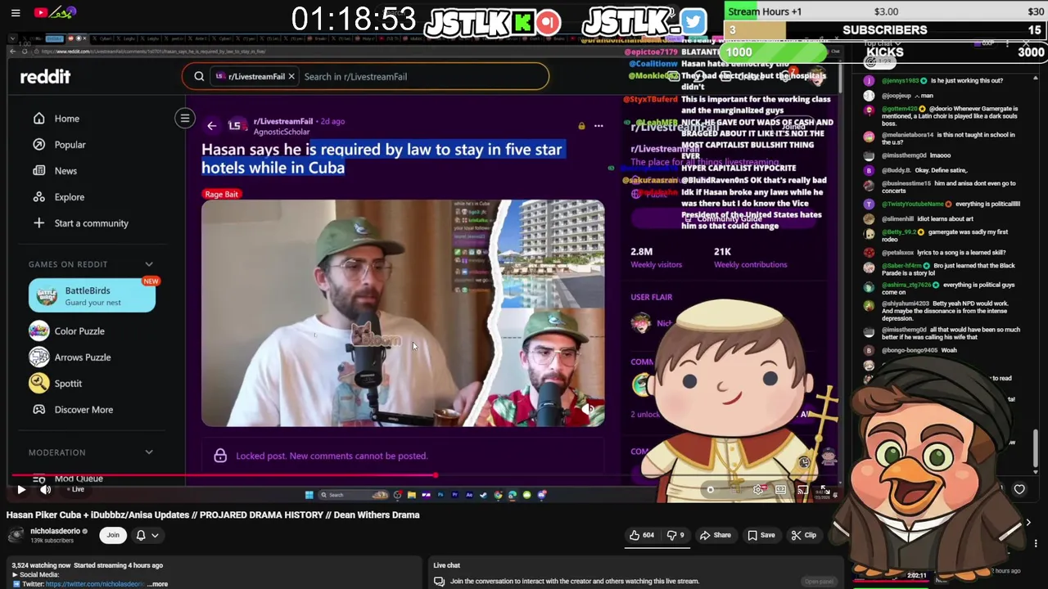Screen dimensions: 1048x589
Task: Click the Join membership button
Action: pyautogui.click(x=113, y=535)
